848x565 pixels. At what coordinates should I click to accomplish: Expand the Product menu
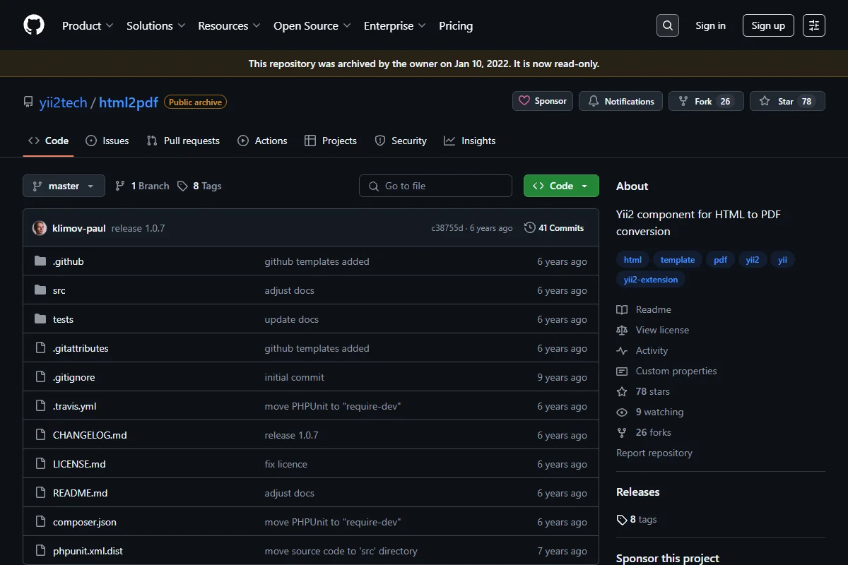point(88,25)
